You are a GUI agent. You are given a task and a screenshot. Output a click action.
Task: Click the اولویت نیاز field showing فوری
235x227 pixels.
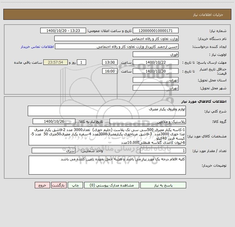click(156, 54)
